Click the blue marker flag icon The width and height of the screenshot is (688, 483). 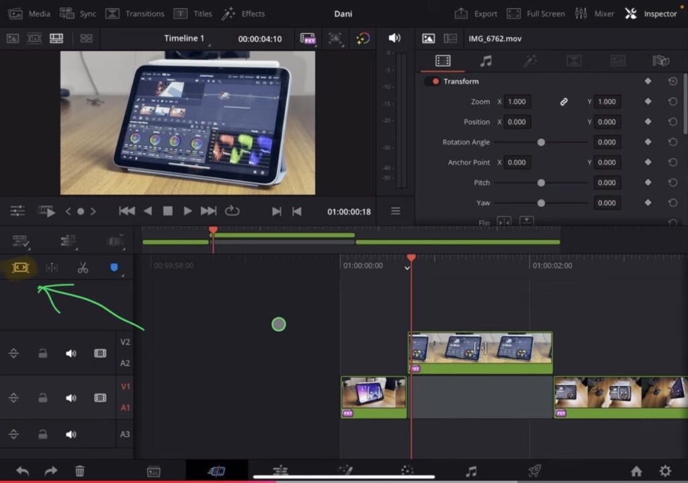point(114,268)
